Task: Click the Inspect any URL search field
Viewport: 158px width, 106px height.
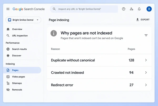Action: tap(84, 9)
